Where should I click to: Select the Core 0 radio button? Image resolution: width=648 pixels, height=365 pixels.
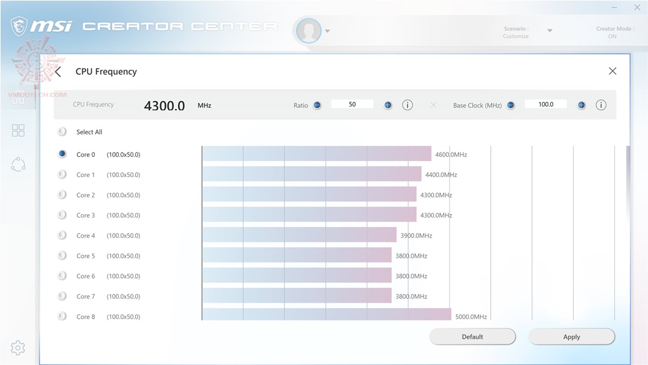click(x=62, y=154)
